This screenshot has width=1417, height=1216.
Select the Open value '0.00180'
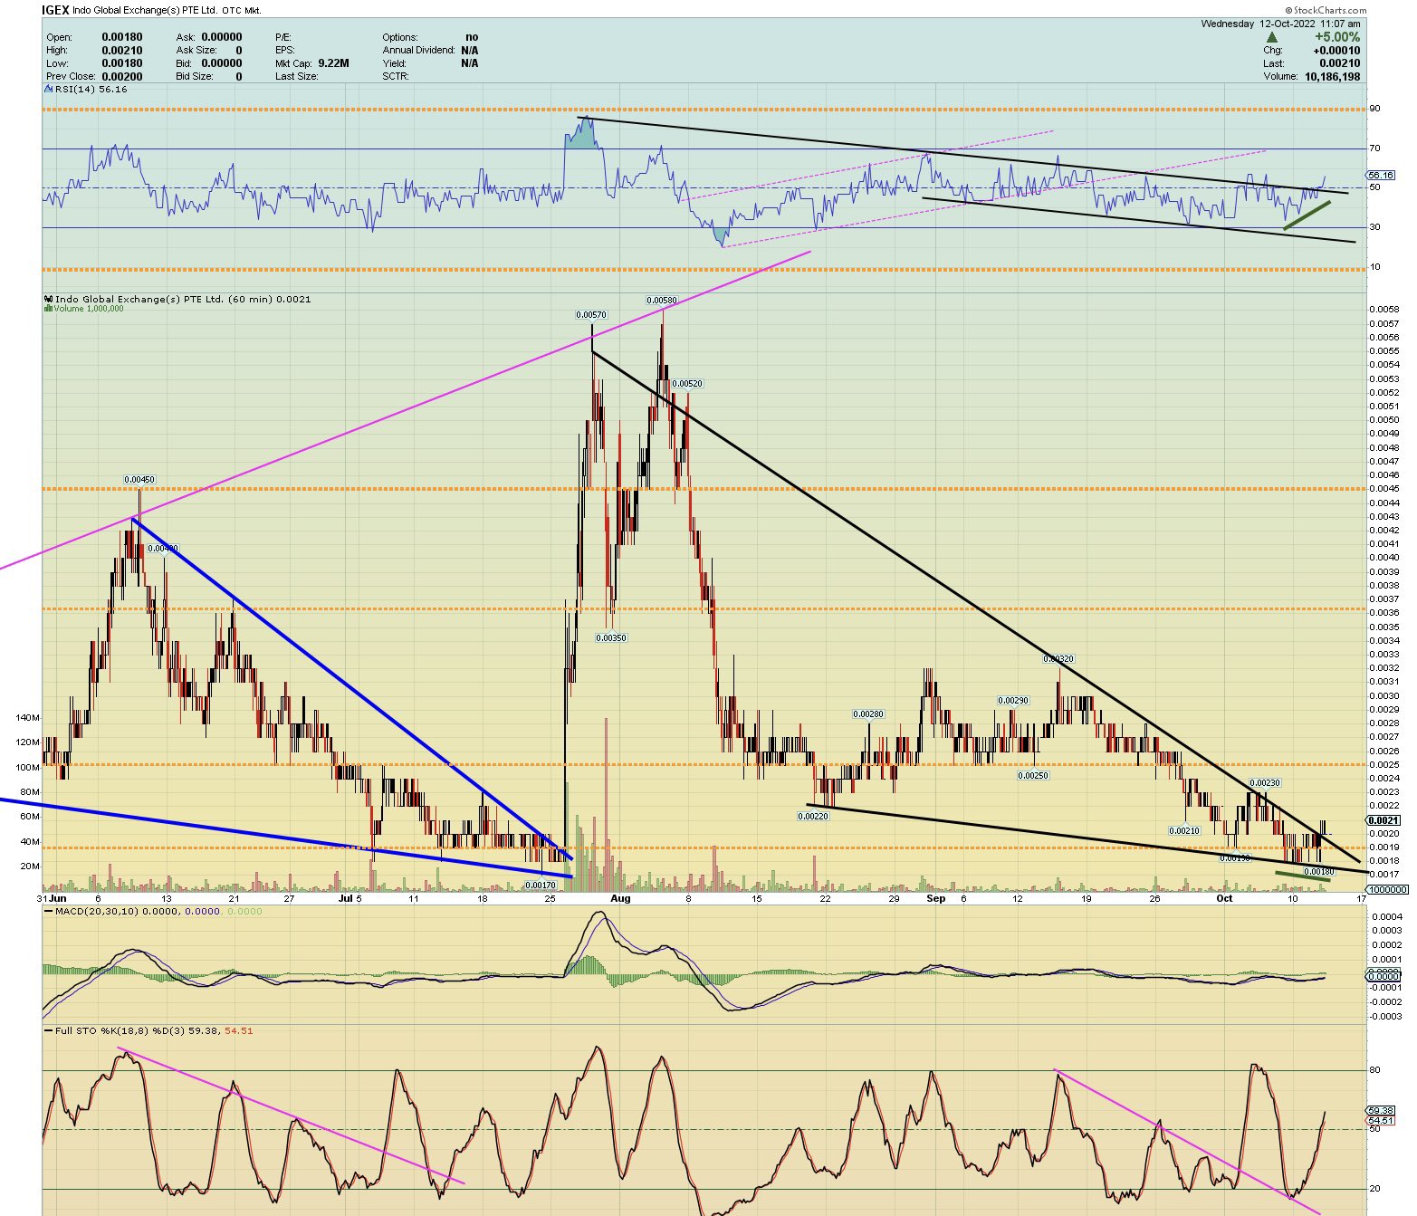click(122, 37)
